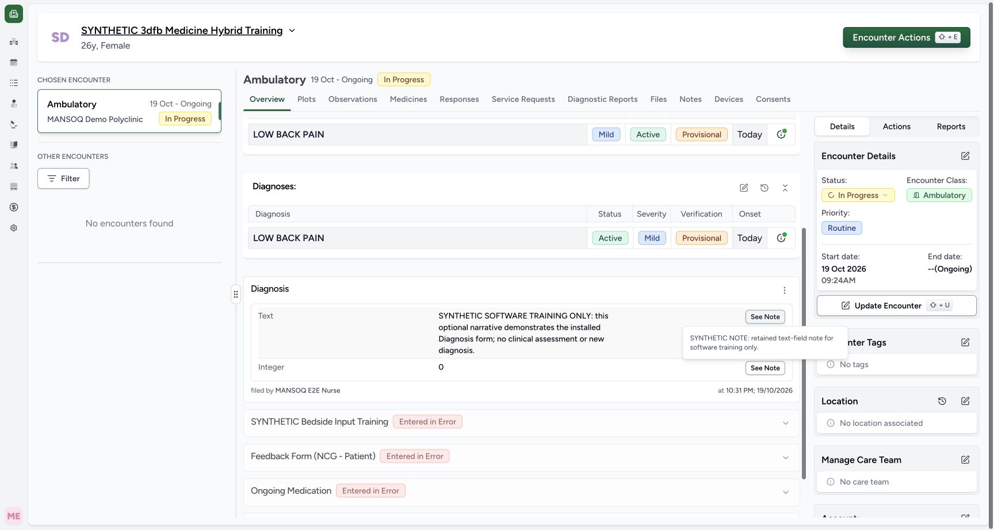
Task: Open the bed/bench sidebar icon
Action: tap(14, 186)
